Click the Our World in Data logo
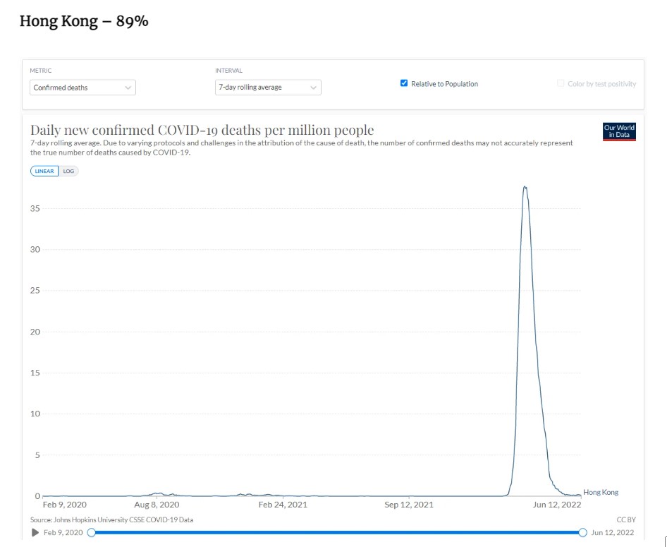The image size is (667, 547). pos(619,132)
